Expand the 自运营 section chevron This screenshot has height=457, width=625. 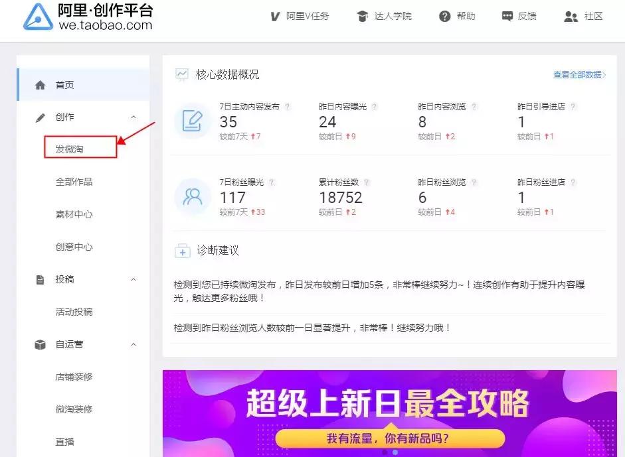[x=133, y=344]
